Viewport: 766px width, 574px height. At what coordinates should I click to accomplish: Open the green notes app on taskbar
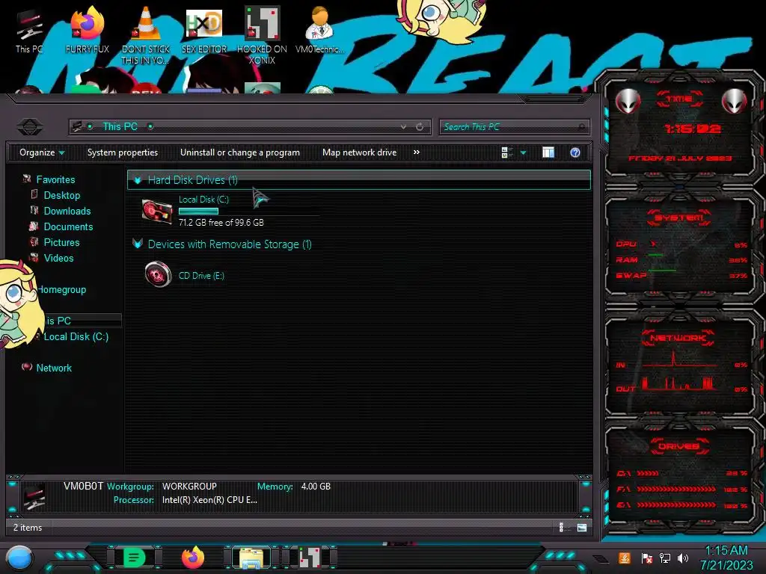point(134,558)
